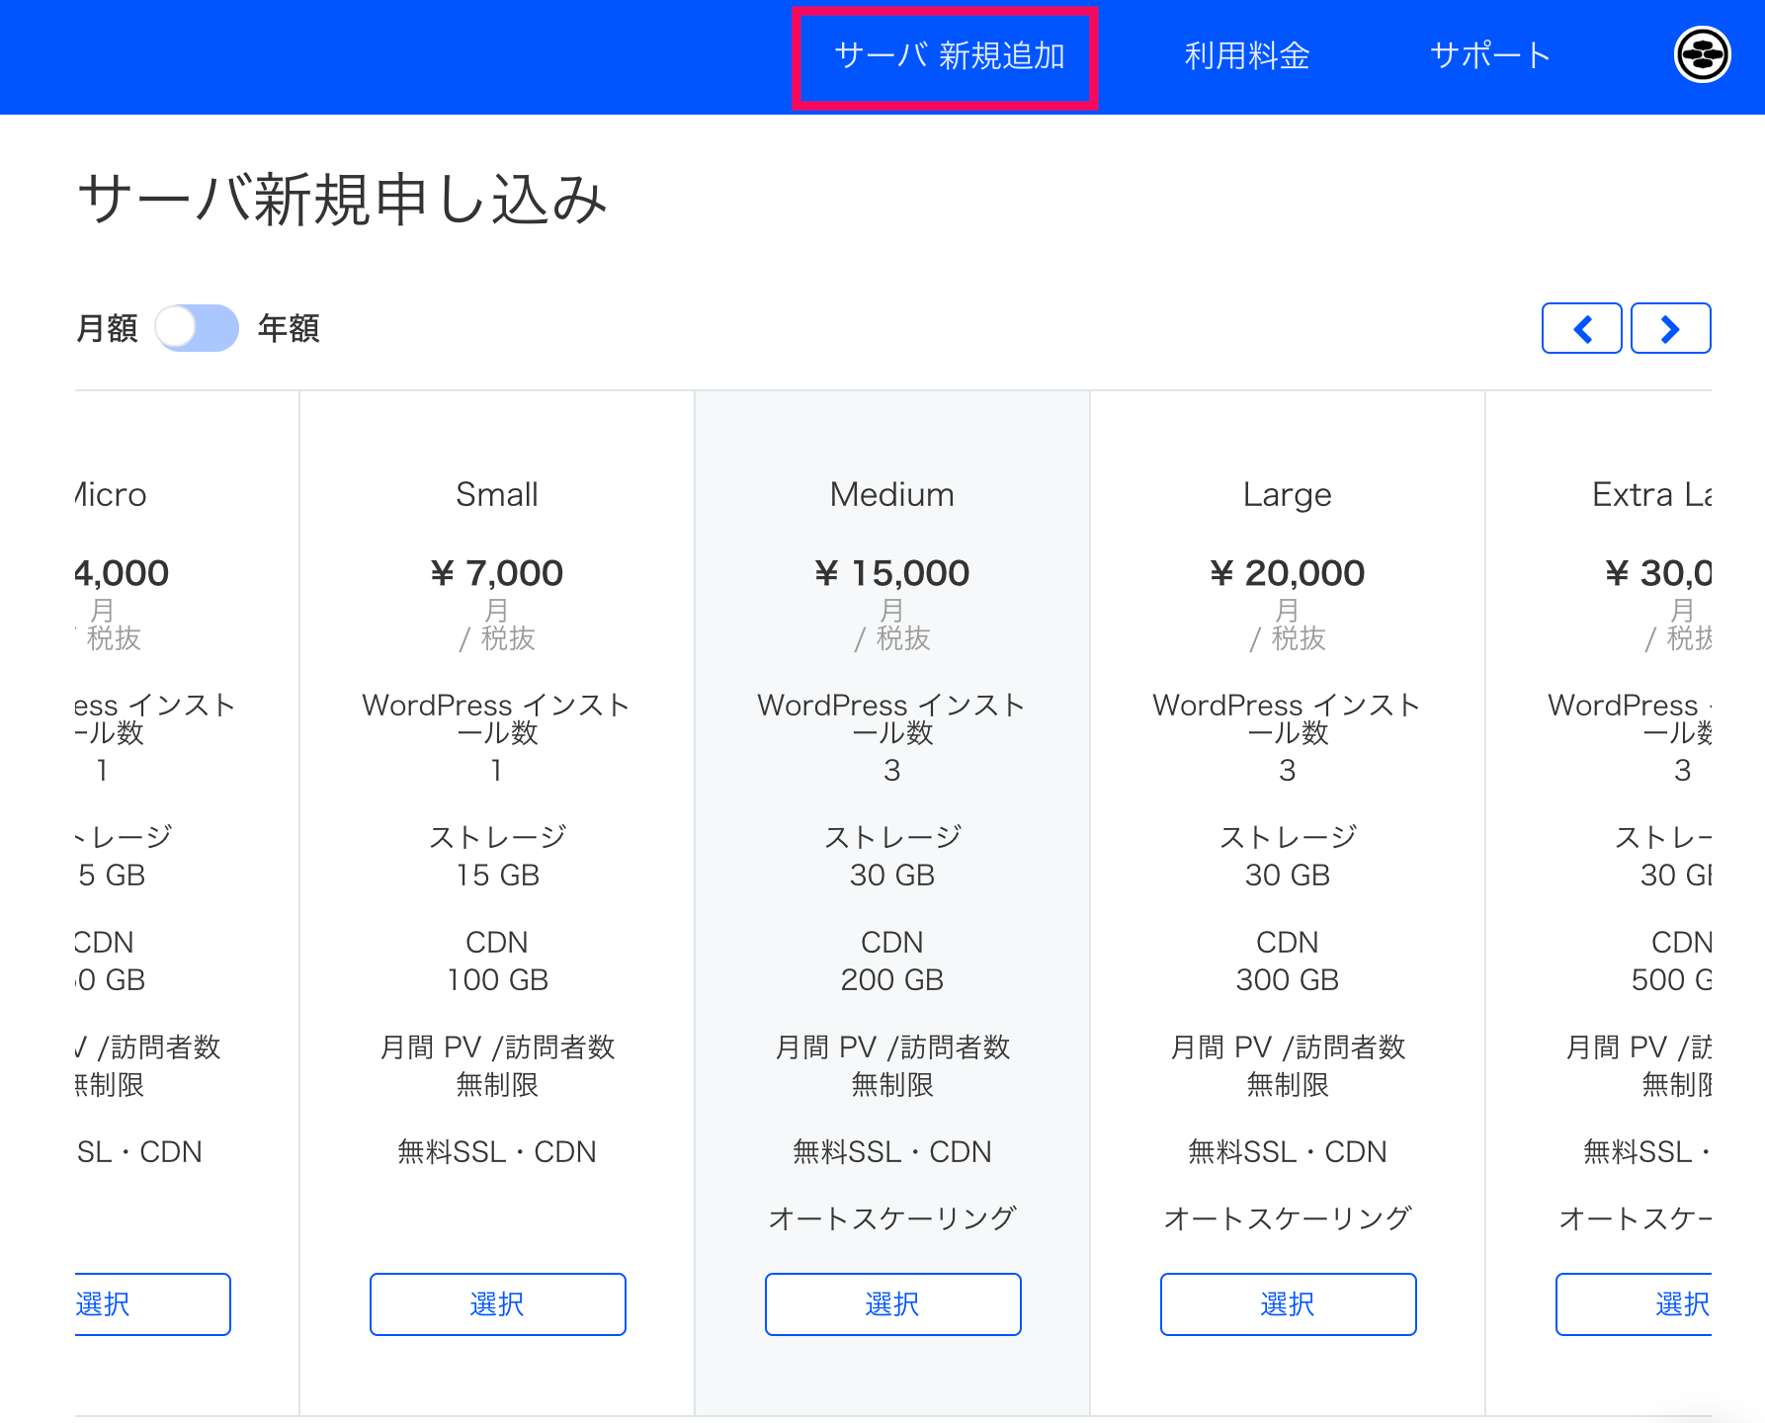
Task: Select the Small plan with 選択 button
Action: (x=497, y=1304)
